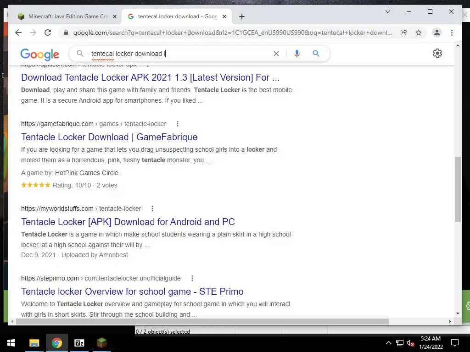Screen dimensions: 470x352
Task: Click the scroll-down arrow of page scrollbar
Action: pyautogui.click(x=458, y=313)
